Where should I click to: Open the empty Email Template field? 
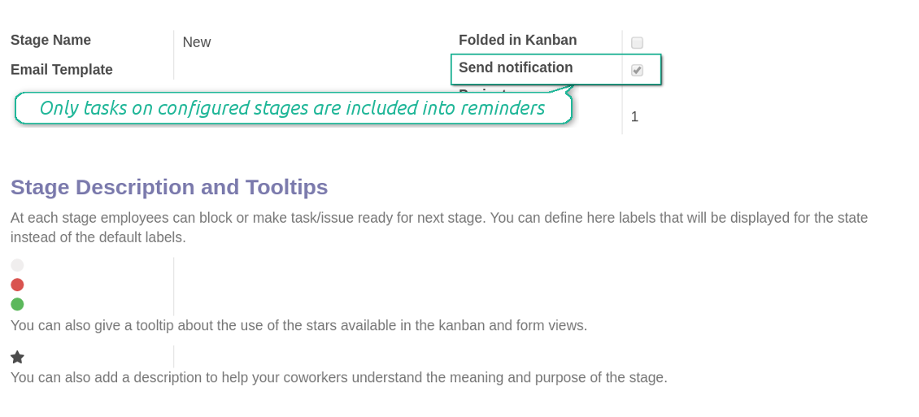pos(309,70)
